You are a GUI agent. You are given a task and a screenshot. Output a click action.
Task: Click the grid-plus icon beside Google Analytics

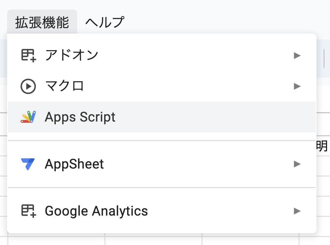28,211
